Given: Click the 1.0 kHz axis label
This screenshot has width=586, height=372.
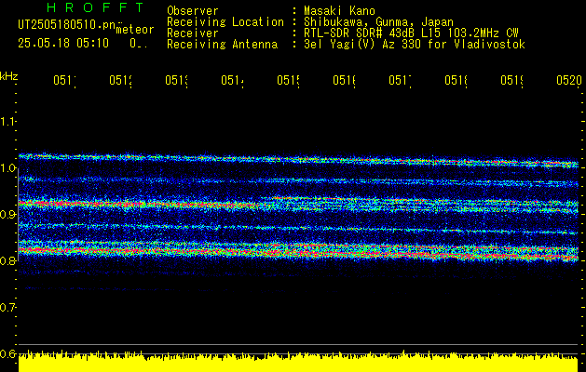Looking at the screenshot, I should pos(8,168).
